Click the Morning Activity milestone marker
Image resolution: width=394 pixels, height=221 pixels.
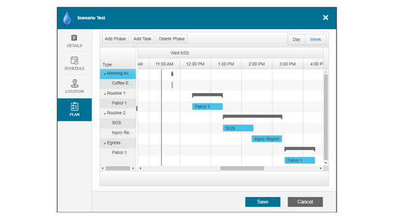pos(172,74)
